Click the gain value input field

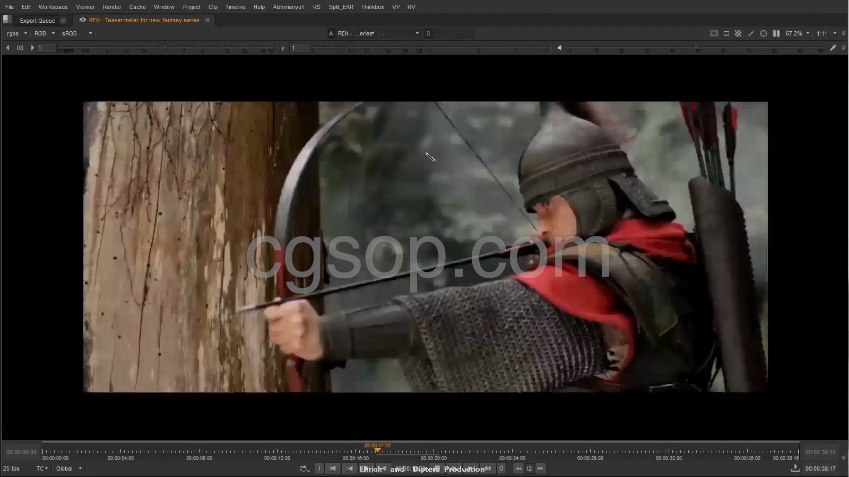pos(46,48)
